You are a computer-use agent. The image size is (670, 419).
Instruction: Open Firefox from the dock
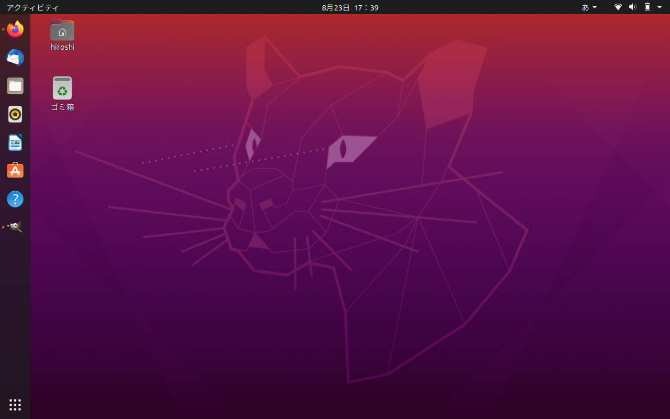click(15, 29)
